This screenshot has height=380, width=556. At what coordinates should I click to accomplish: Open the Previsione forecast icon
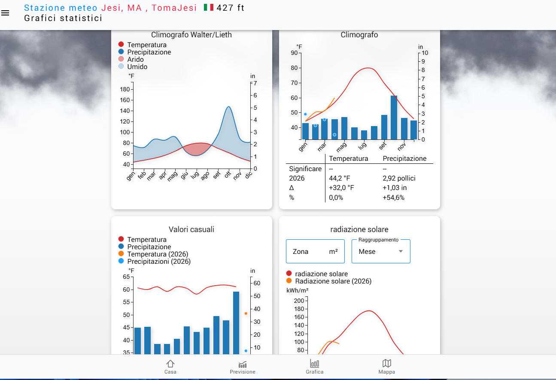click(x=242, y=364)
